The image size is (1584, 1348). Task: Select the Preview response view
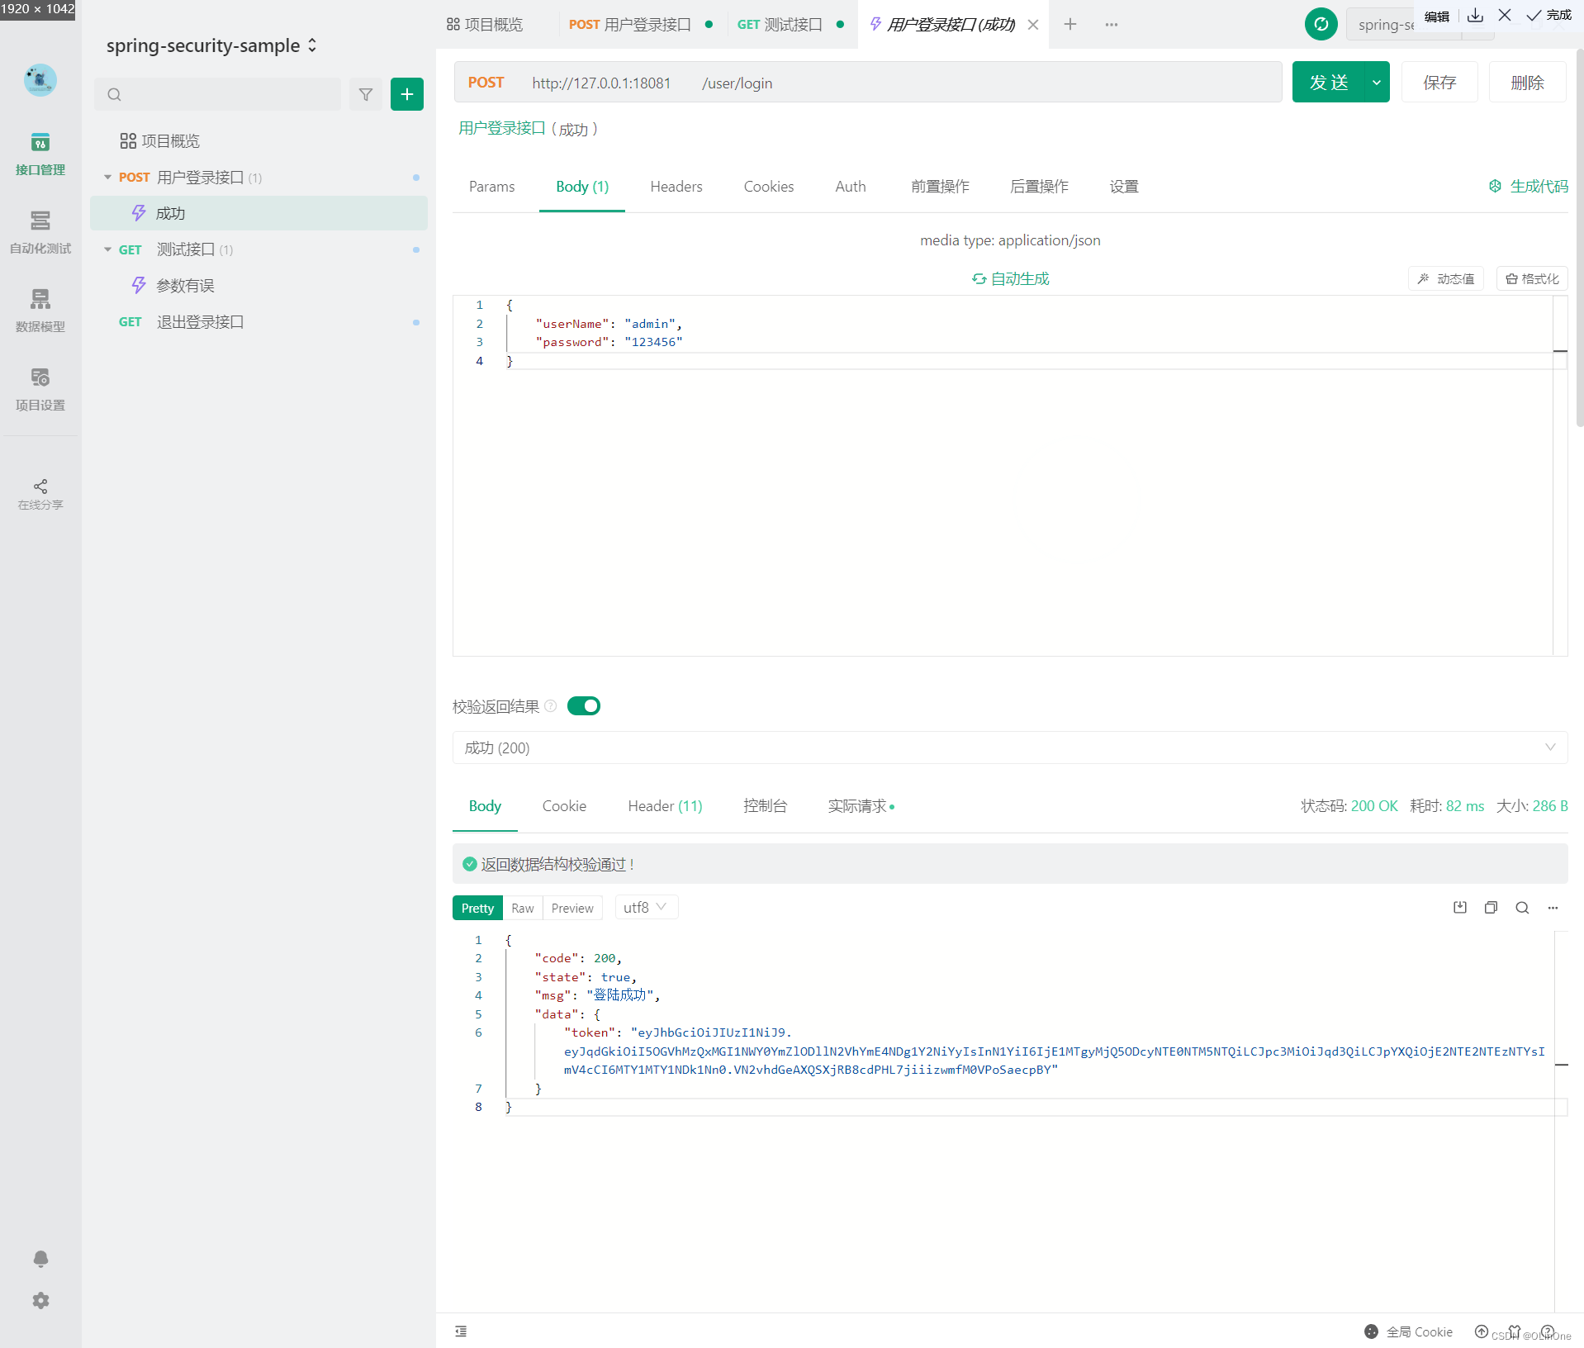[572, 908]
